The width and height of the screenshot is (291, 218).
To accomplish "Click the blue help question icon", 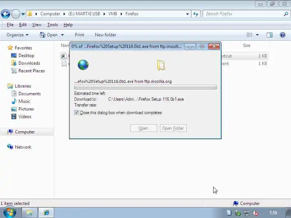I will click(283, 35).
